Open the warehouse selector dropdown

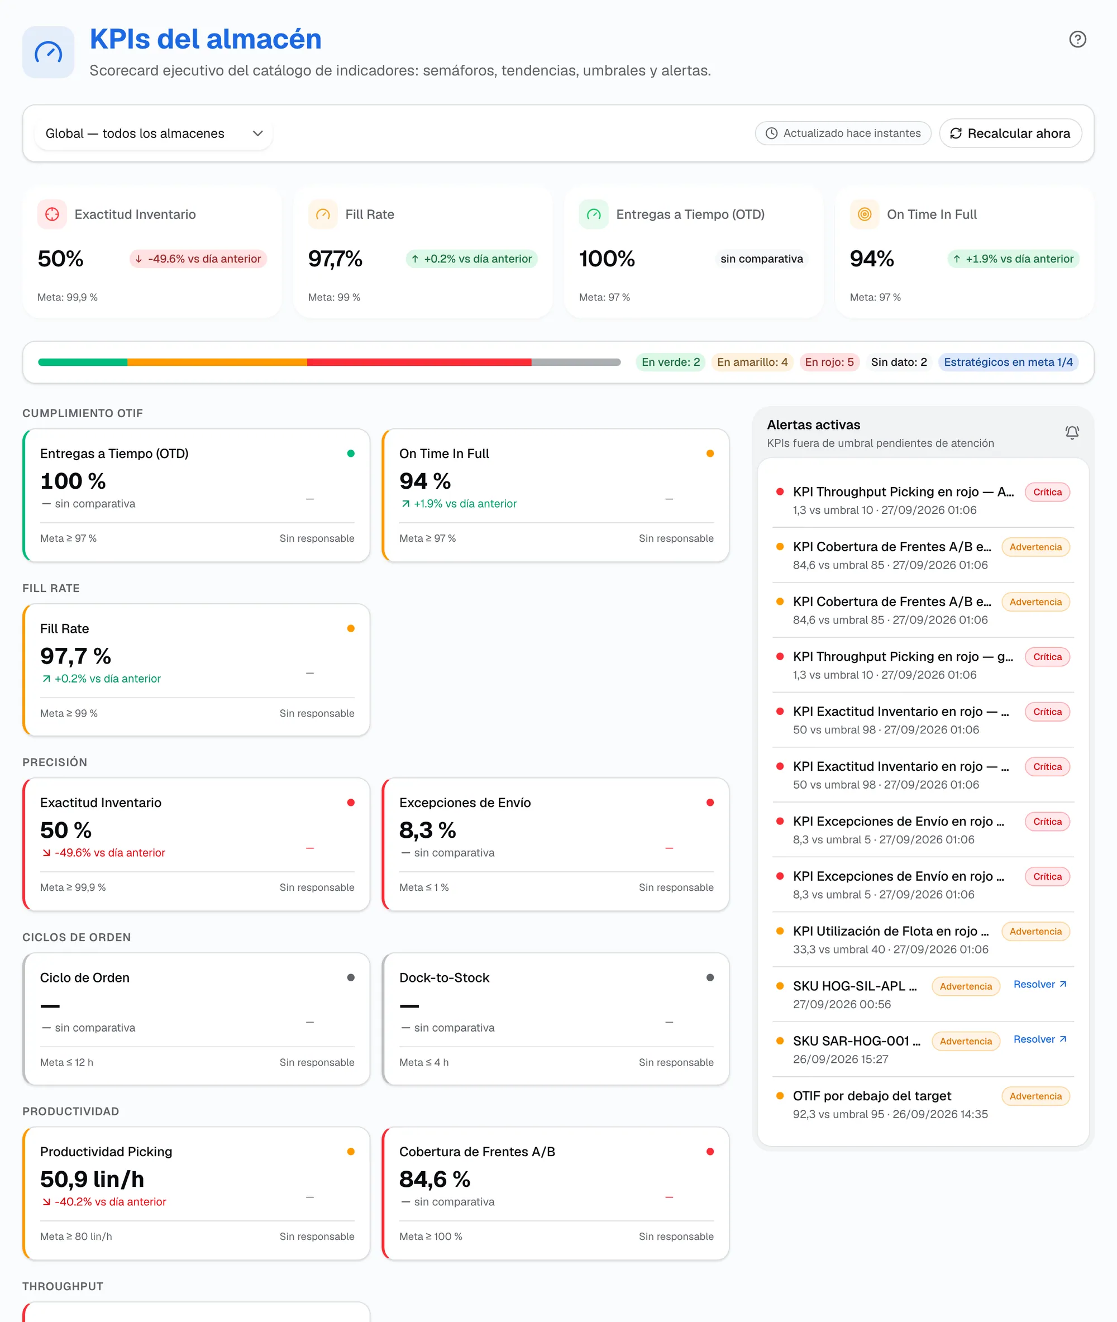[x=153, y=133]
